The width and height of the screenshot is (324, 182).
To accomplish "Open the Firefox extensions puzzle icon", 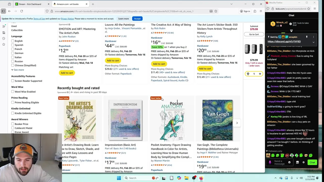I will coord(255,11).
